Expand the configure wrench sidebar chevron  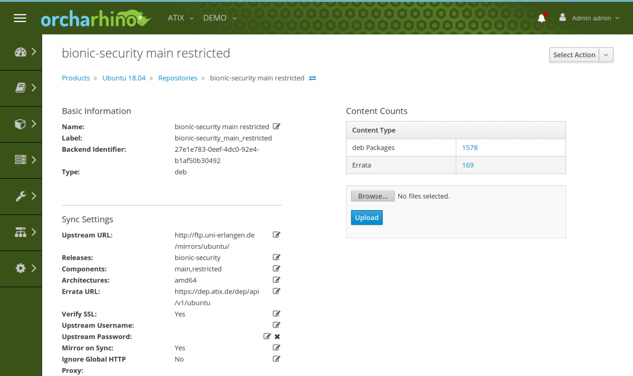(x=34, y=196)
